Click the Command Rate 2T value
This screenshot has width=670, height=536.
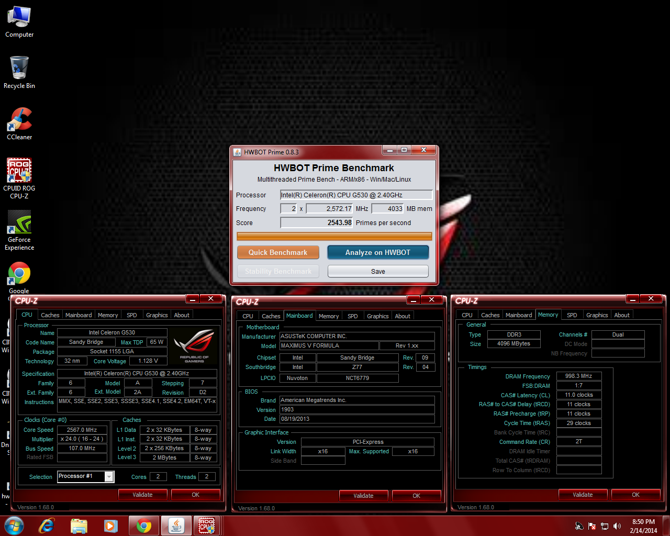point(579,441)
